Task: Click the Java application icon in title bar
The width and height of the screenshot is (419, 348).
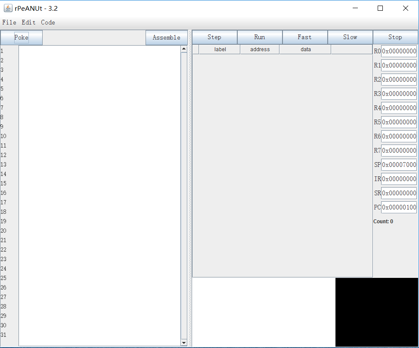Action: click(8, 8)
